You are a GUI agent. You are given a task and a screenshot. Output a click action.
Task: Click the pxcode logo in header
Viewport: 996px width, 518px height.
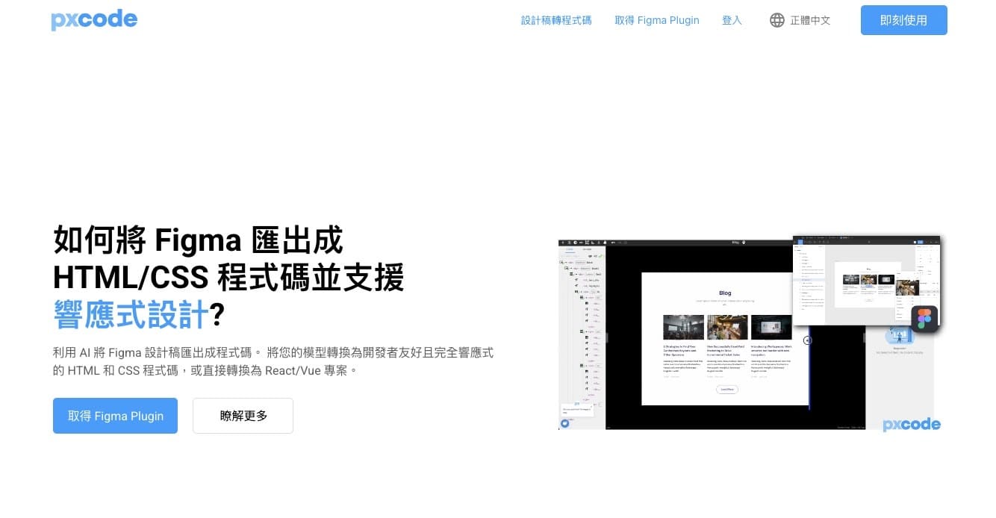tap(94, 20)
